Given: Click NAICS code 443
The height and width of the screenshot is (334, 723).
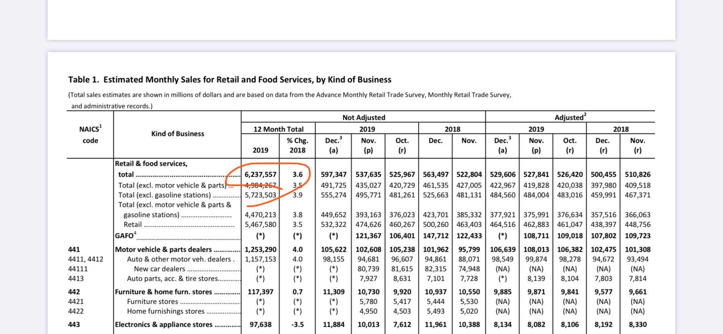Looking at the screenshot, I should coord(74,324).
